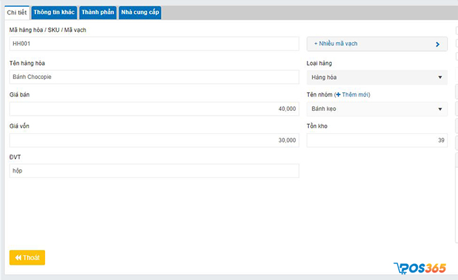Expand the Loại hàng dropdown
This screenshot has height=280, width=458.
click(377, 78)
